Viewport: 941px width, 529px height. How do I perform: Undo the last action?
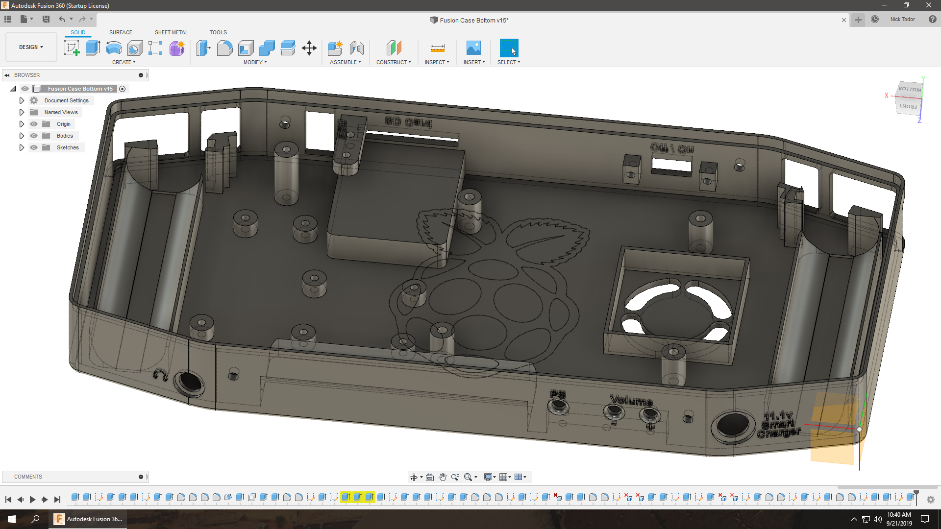coord(62,19)
